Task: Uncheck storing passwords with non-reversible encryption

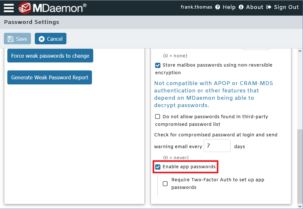Action: (x=158, y=65)
